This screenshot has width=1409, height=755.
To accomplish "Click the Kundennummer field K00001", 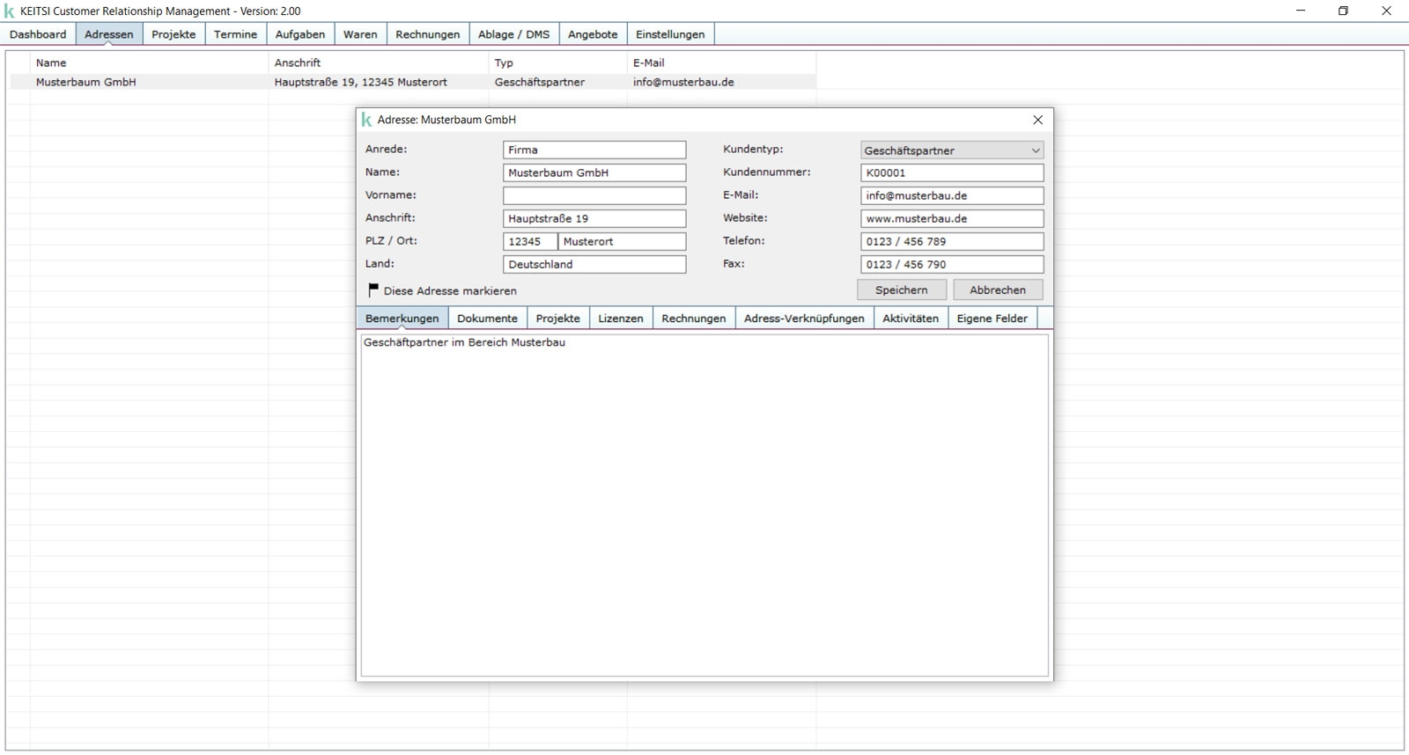I will point(952,172).
